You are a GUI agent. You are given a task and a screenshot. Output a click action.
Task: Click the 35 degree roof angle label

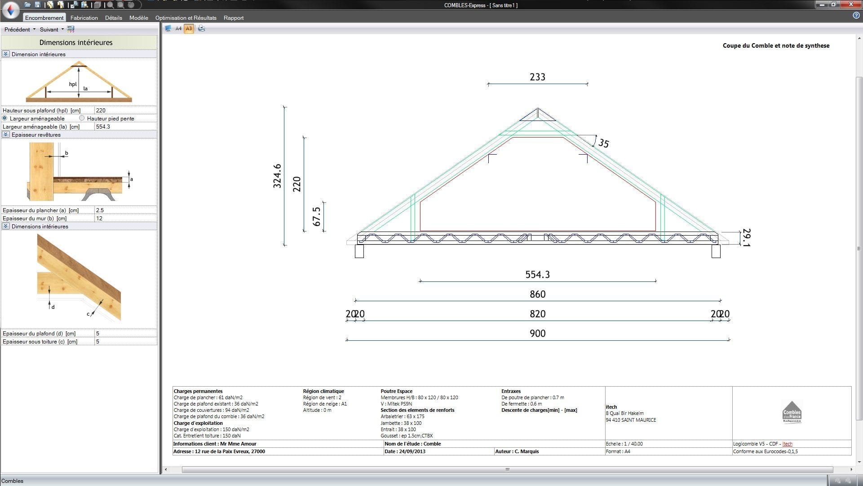coord(603,143)
